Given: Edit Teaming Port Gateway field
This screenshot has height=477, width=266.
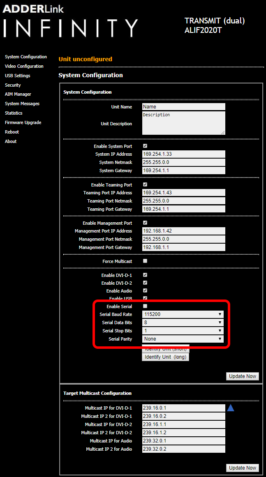Looking at the screenshot, I should [183, 209].
